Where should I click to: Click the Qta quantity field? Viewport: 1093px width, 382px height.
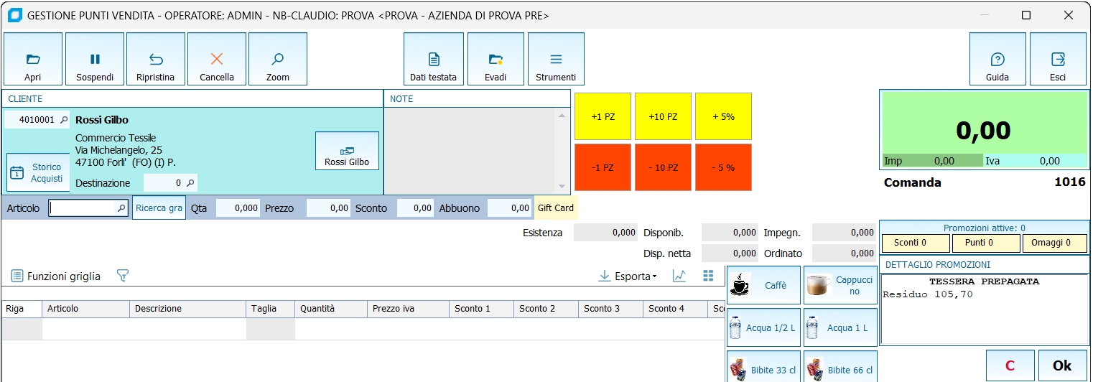click(x=238, y=208)
